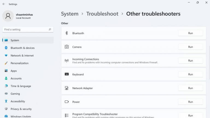The height and width of the screenshot is (118, 210).
Task: Run the Keyboard troubleshooter
Action: tap(190, 74)
